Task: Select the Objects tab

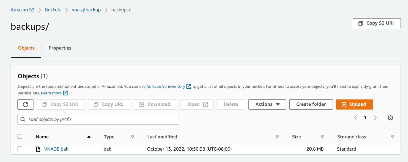Action: point(26,48)
